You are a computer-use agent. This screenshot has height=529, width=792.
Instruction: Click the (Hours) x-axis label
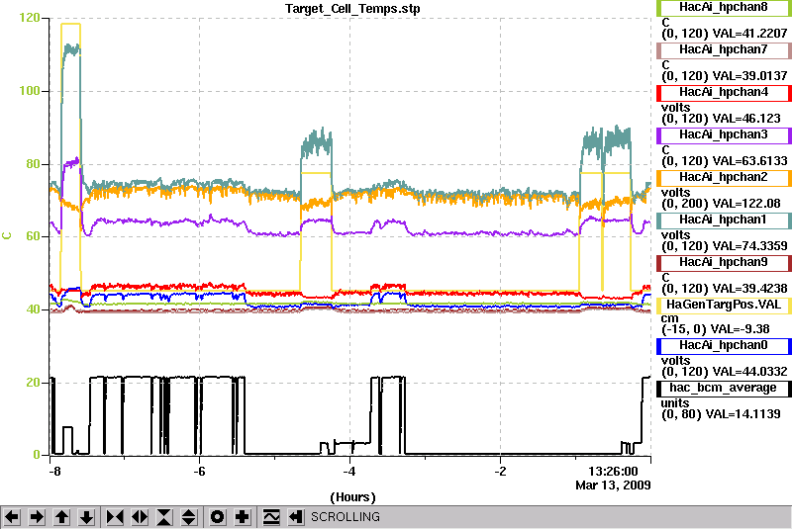352,497
